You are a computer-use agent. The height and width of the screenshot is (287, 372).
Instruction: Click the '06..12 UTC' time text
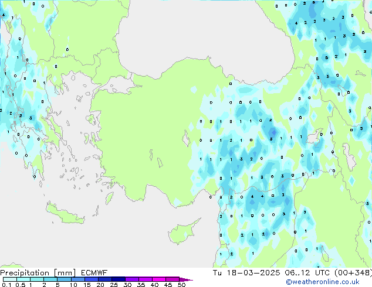click(307, 273)
